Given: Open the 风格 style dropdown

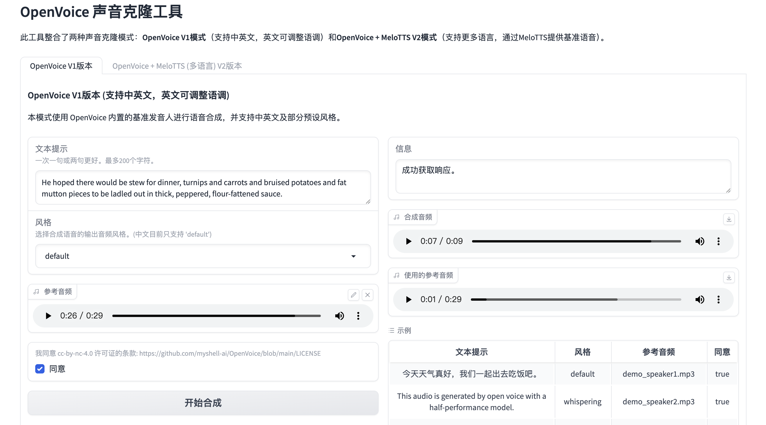Looking at the screenshot, I should tap(203, 256).
